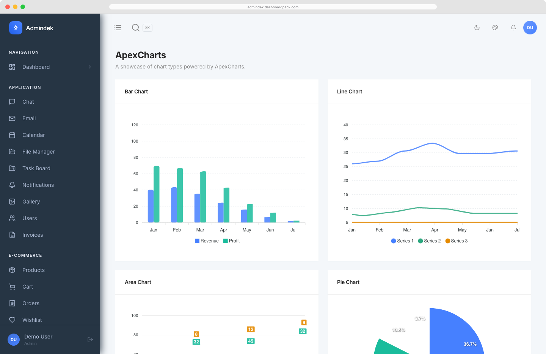Viewport: 546px width, 354px height.
Task: Toggle Series 3 in the Line Chart legend
Action: pos(456,241)
